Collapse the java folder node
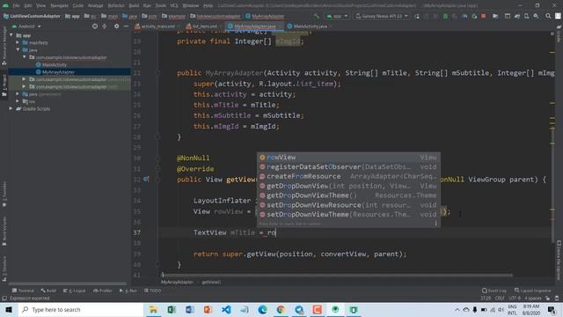Image resolution: width=563 pixels, height=317 pixels. click(x=18, y=50)
